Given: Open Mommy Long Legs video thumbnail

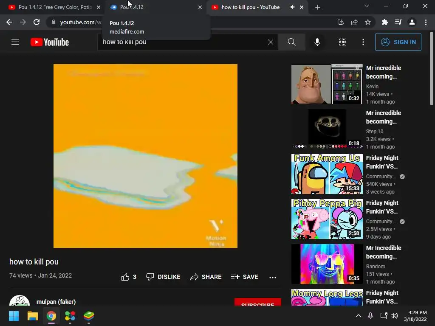Looking at the screenshot, I should point(327,298).
